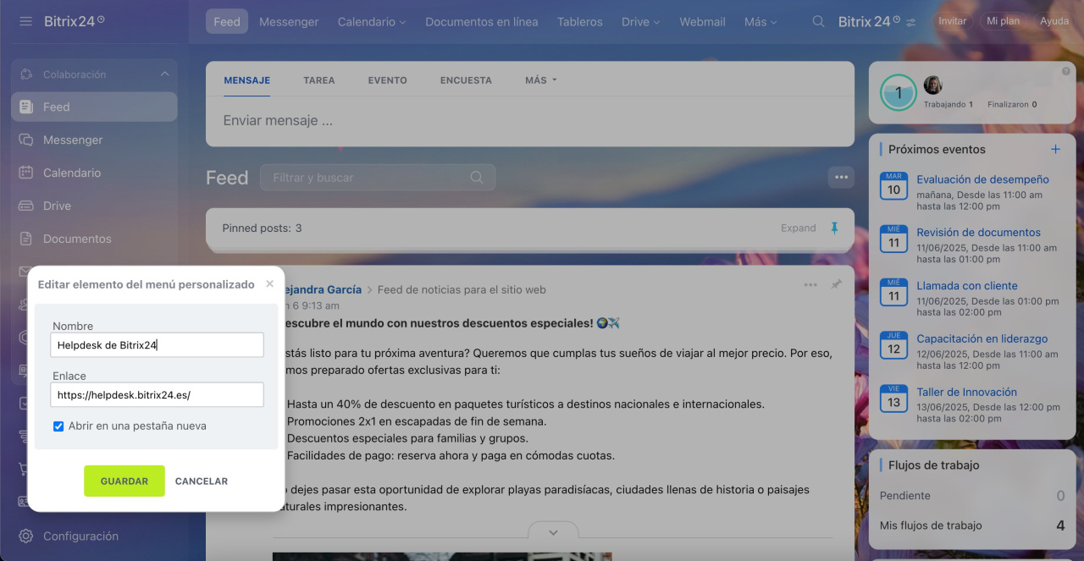The height and width of the screenshot is (561, 1084).
Task: Click the blue pin icon in Pinned posts
Action: point(834,228)
